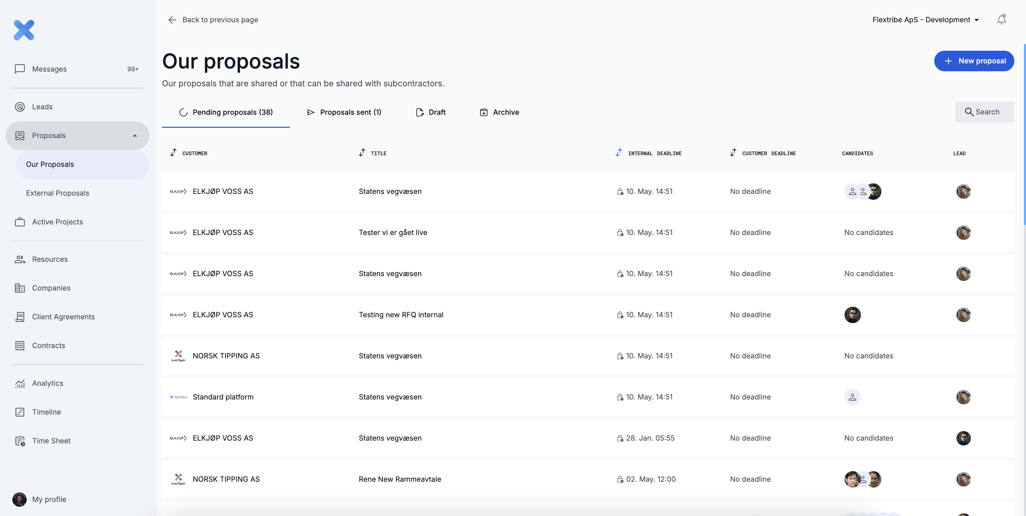1026x516 pixels.
Task: Toggle sort order for Customer Deadline column
Action: point(733,153)
